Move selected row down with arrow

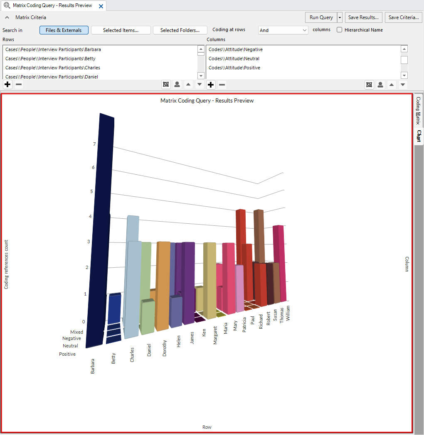tap(199, 85)
